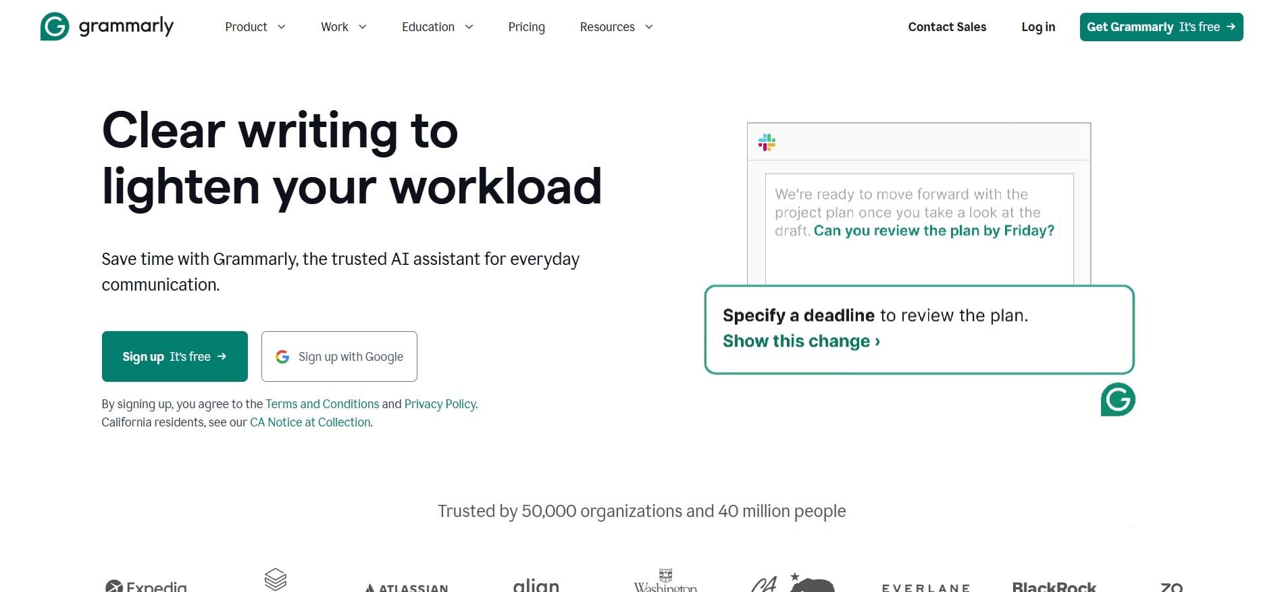Click the align logo
The width and height of the screenshot is (1284, 592).
click(x=536, y=585)
